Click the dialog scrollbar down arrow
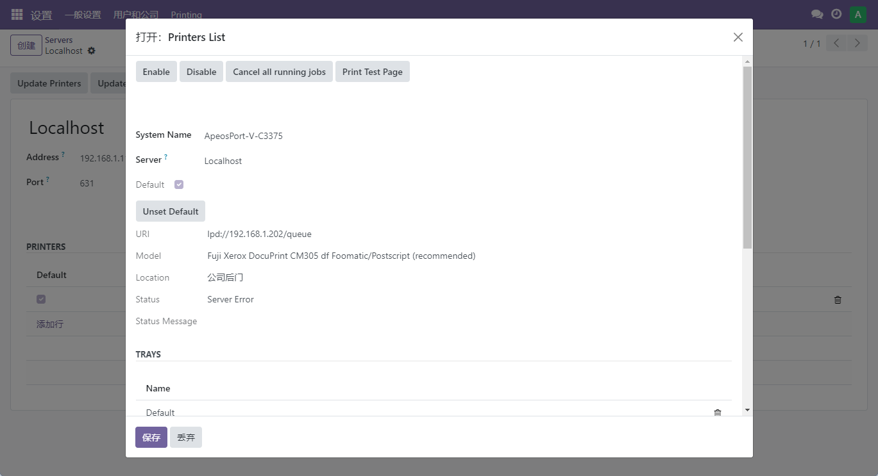The height and width of the screenshot is (476, 878). coord(747,410)
